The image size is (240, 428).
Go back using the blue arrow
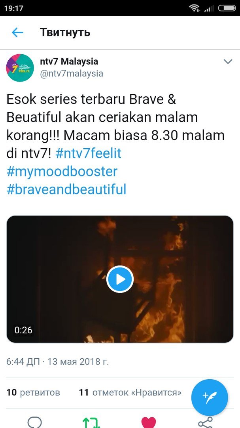(x=17, y=32)
